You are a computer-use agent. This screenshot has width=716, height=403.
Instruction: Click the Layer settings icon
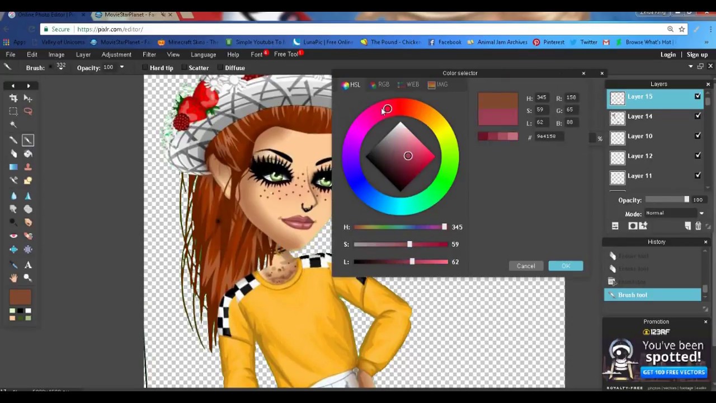point(615,226)
